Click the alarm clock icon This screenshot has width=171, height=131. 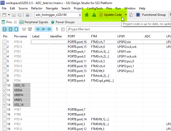coord(63,29)
